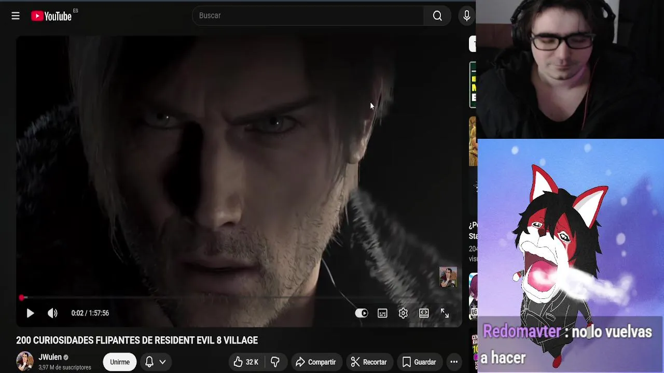Click the video title 200 CURIOSIDADES FLIPANTES
The width and height of the screenshot is (664, 373).
pos(137,340)
